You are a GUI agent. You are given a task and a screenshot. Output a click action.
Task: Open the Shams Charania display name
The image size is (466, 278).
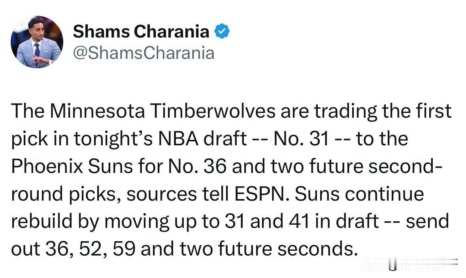click(x=141, y=32)
